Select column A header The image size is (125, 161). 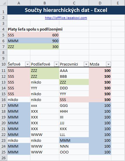point(19,3)
